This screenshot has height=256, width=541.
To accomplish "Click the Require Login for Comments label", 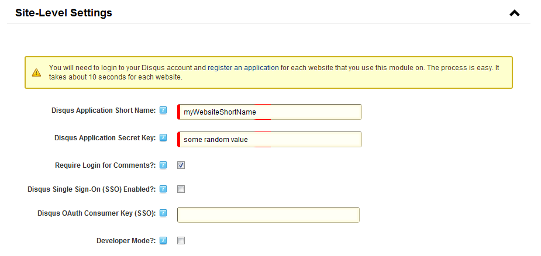I will [x=105, y=165].
